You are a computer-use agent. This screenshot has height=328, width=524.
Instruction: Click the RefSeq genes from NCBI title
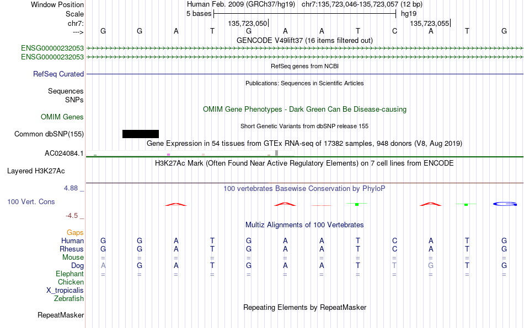pos(305,66)
